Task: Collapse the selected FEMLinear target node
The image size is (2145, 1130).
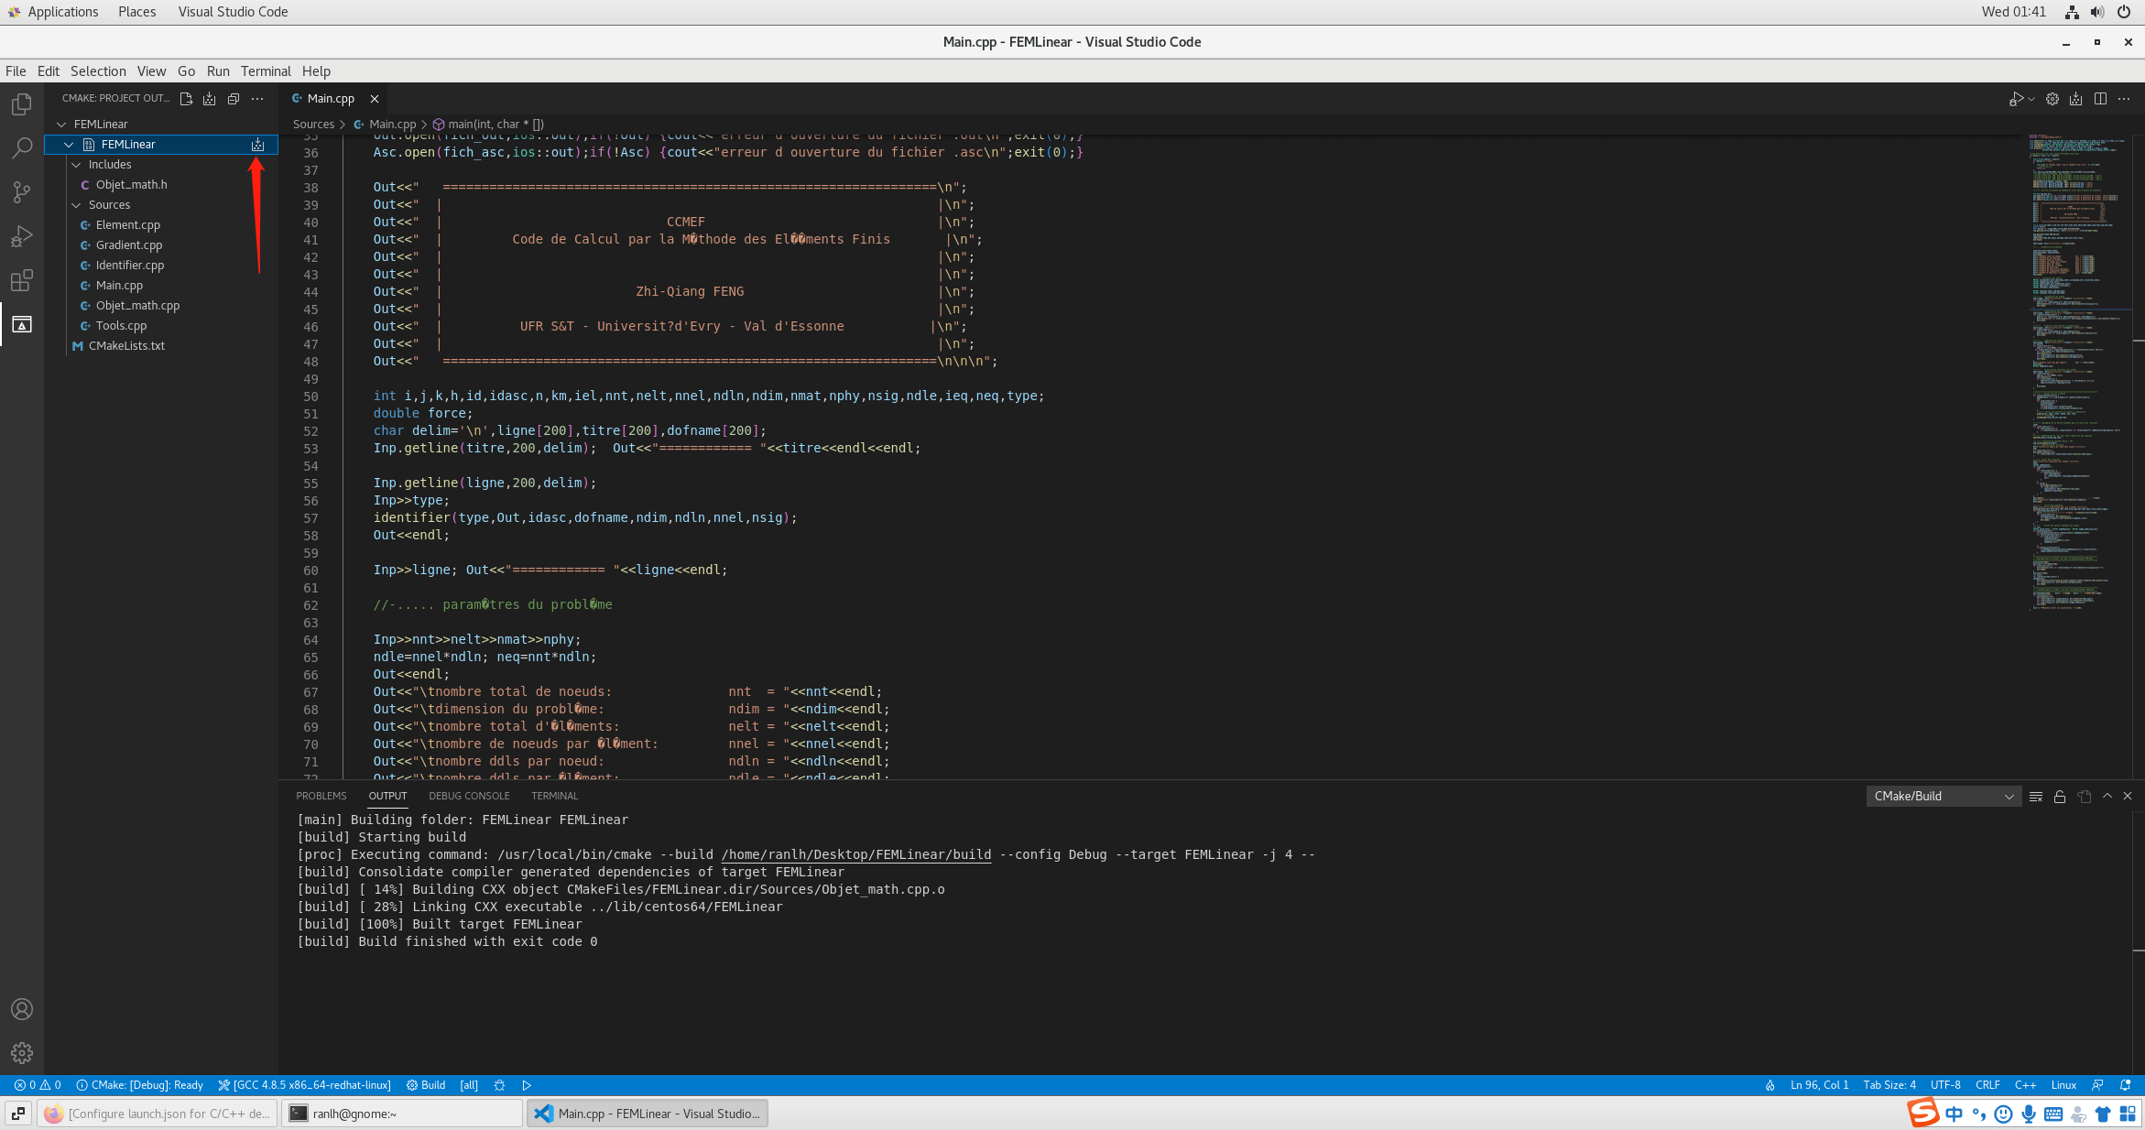Action: coord(69,145)
